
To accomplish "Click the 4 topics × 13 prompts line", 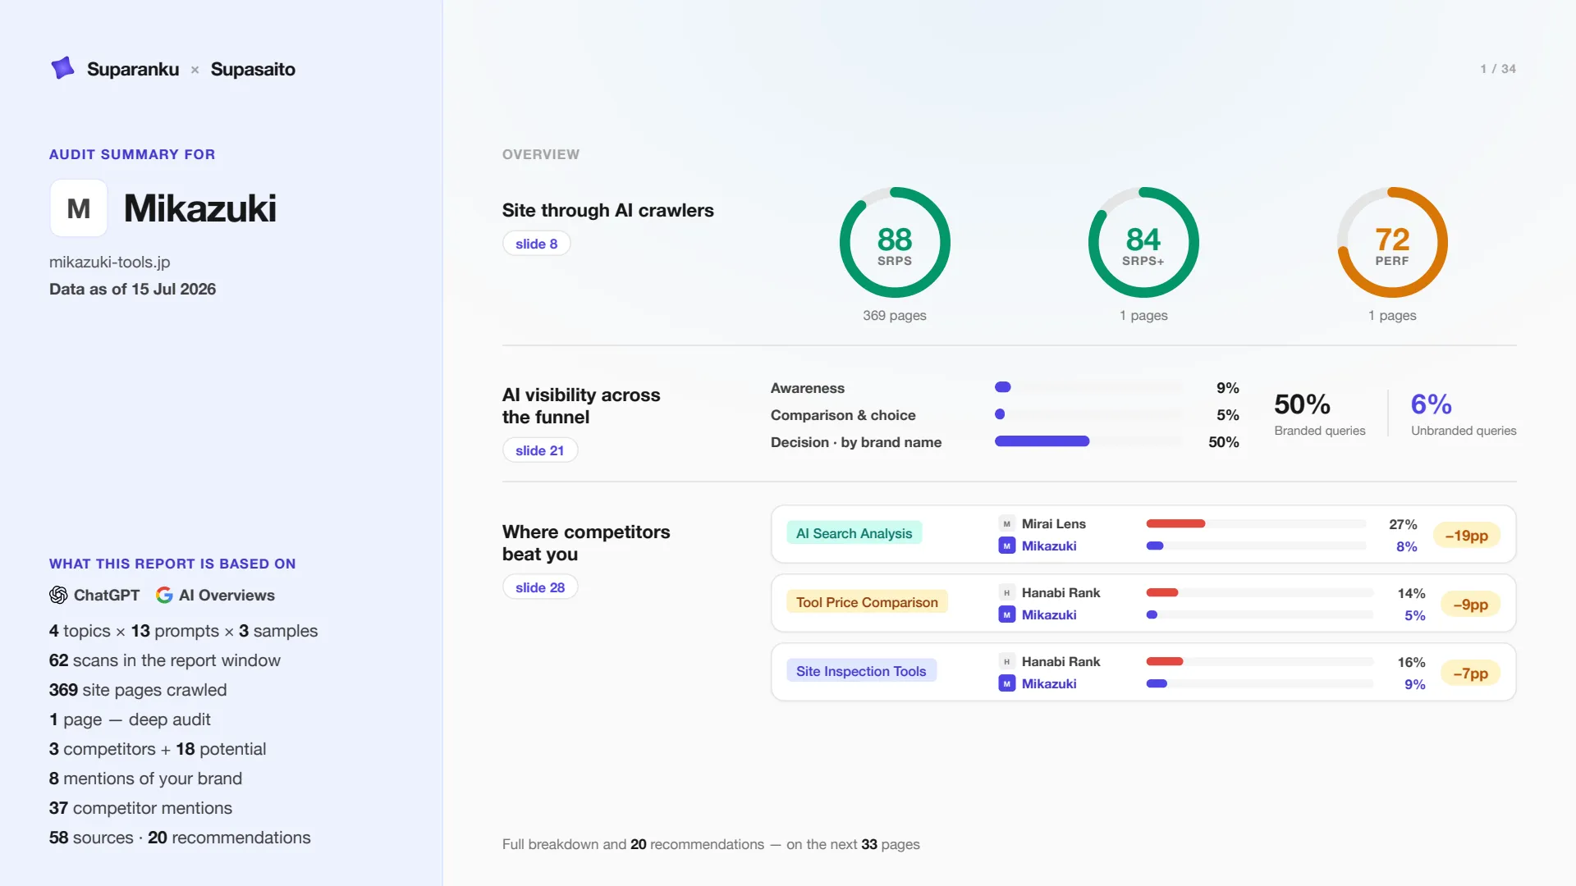I will (x=183, y=631).
